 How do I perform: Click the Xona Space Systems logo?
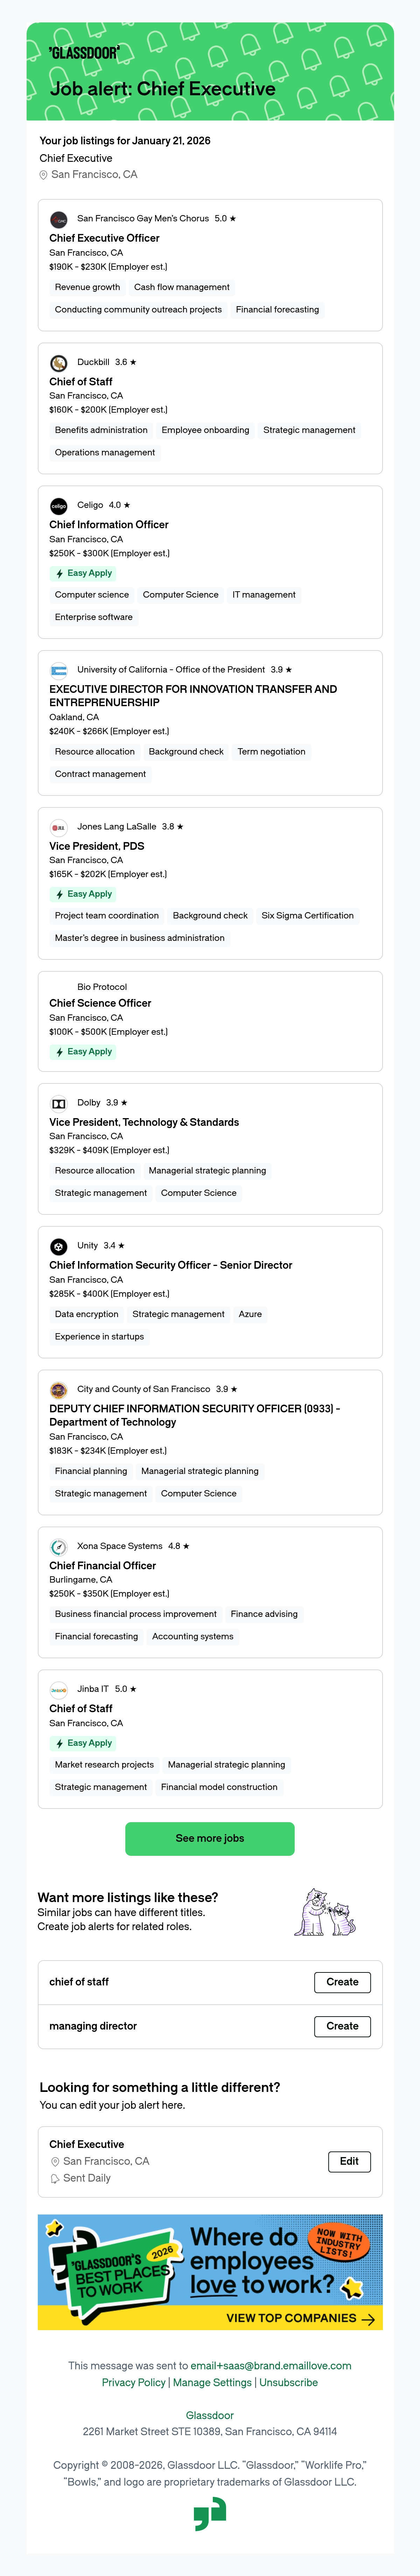59,1546
